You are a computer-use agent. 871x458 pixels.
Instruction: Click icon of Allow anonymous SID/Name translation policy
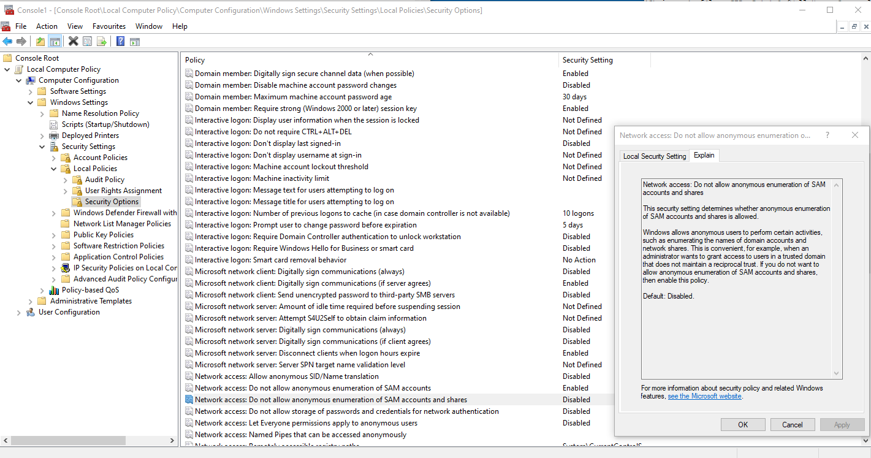tap(189, 376)
